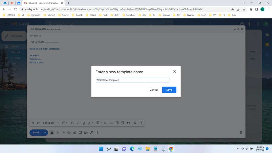Open compose window in full screen
Image resolution: width=272 pixels, height=153 pixels.
tap(238, 29)
